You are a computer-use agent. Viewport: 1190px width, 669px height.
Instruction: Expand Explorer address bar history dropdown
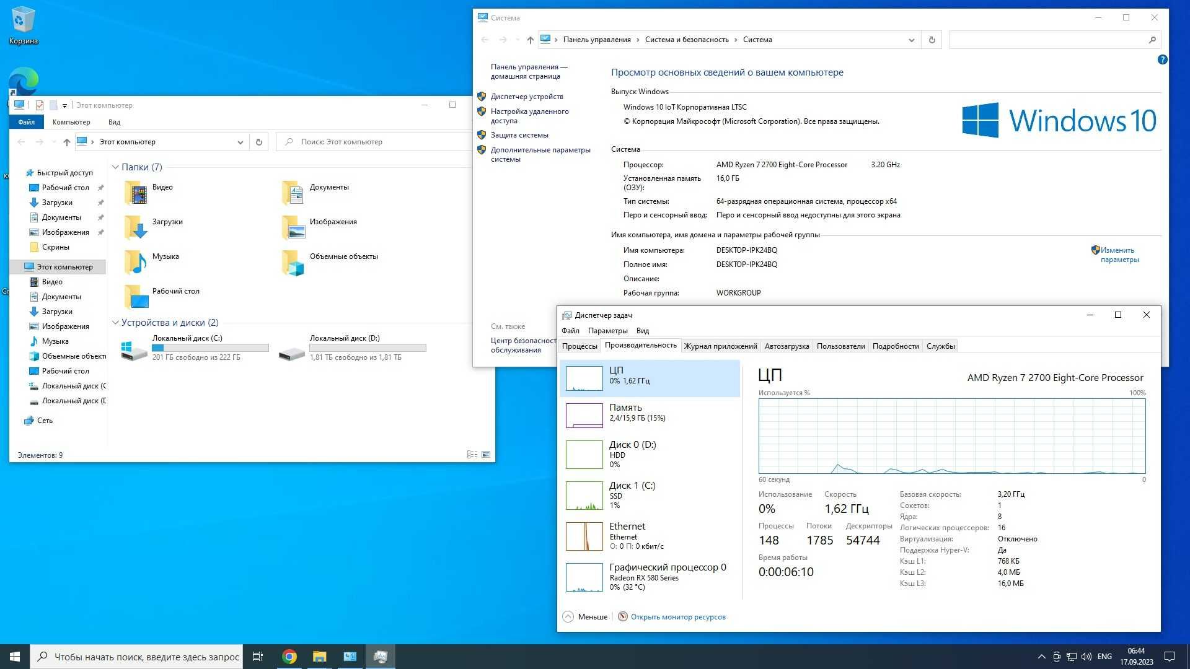pos(240,142)
